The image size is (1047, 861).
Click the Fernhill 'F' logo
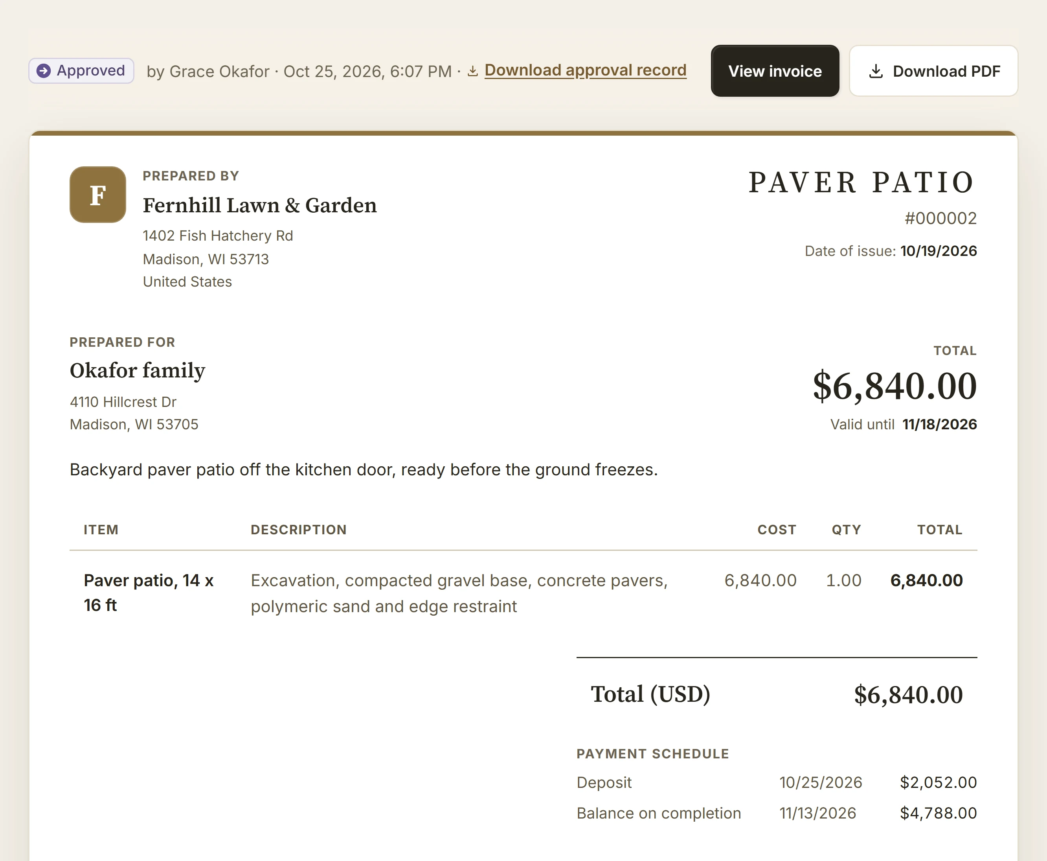(x=97, y=195)
